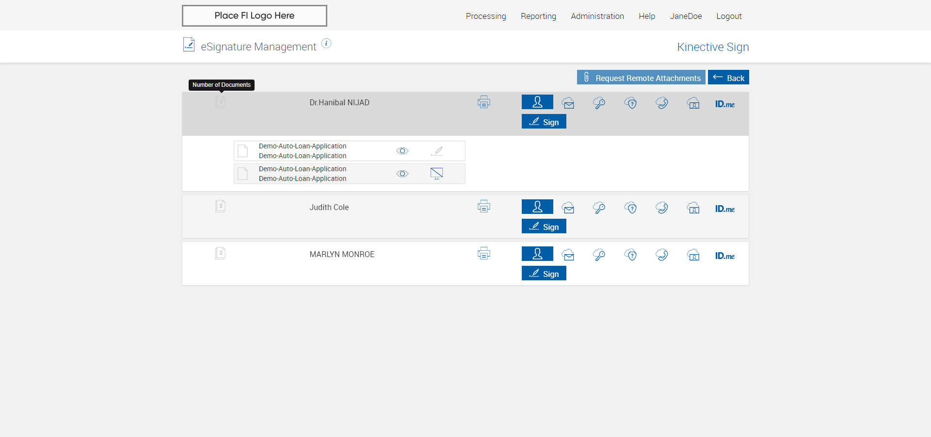This screenshot has height=437, width=931.
Task: Click first Demo-Auto-Loan-Application document name
Action: point(303,151)
